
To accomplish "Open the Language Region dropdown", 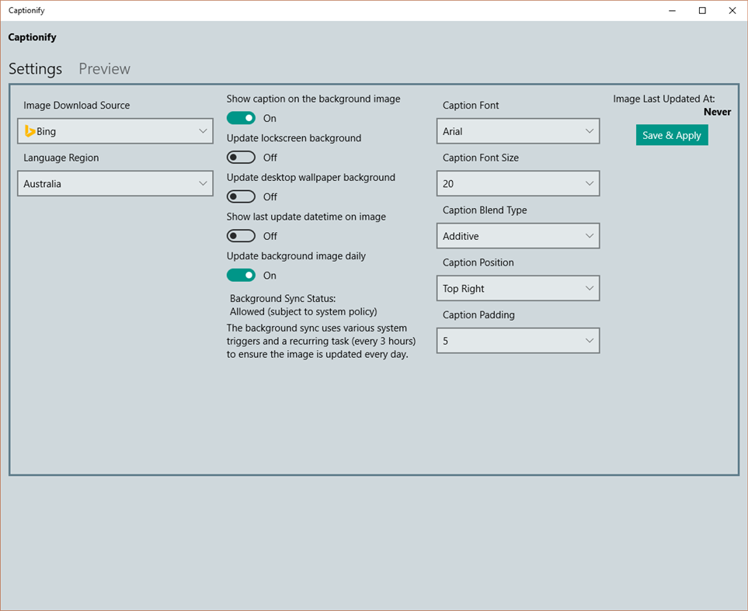I will tap(114, 183).
